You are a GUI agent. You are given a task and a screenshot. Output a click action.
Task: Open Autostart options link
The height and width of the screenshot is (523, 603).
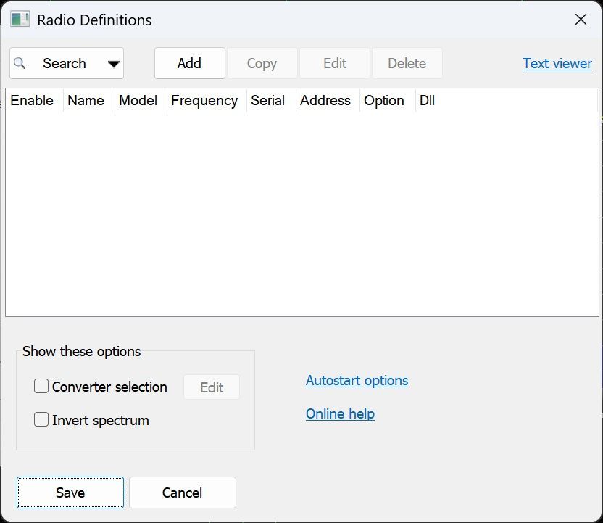[x=357, y=380]
